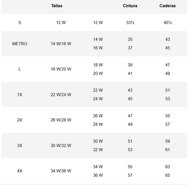Click the 30 W/32 W size range cell
The height and width of the screenshot is (185, 189).
[x=61, y=145]
